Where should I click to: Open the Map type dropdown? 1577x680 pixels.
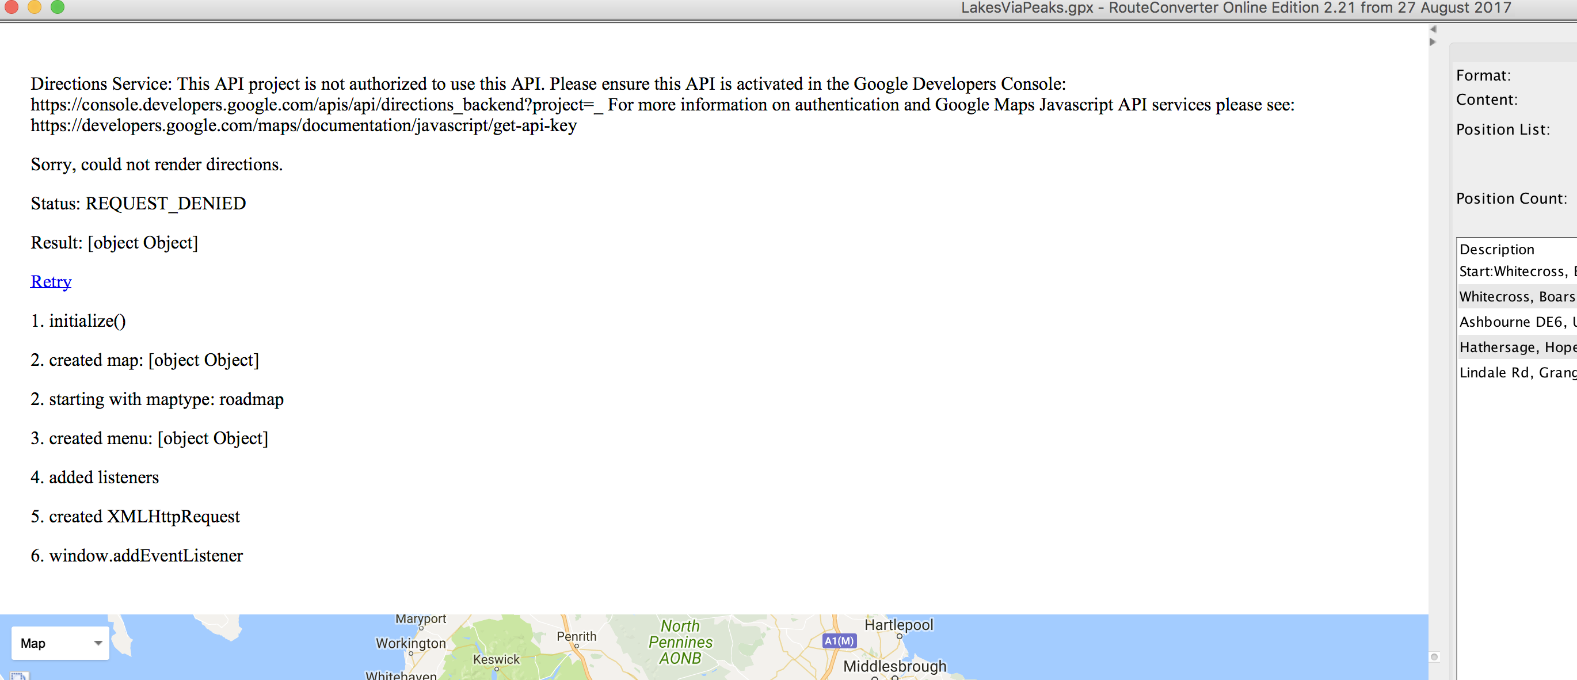[60, 643]
